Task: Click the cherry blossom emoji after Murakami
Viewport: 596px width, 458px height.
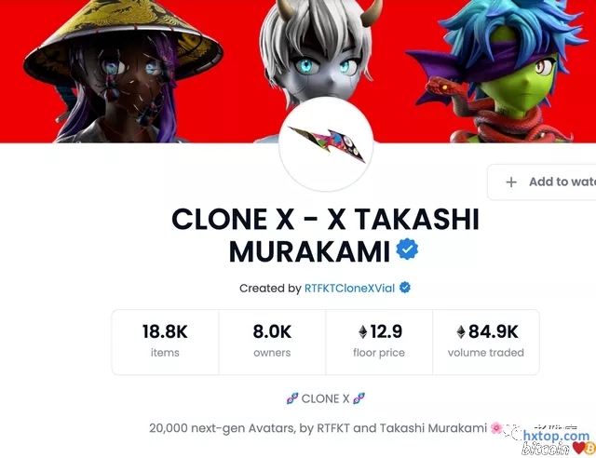Action: pos(496,428)
